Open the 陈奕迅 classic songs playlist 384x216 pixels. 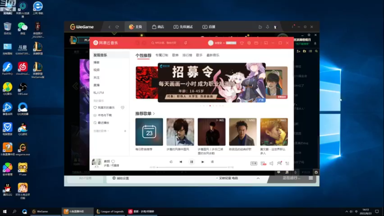click(243, 132)
